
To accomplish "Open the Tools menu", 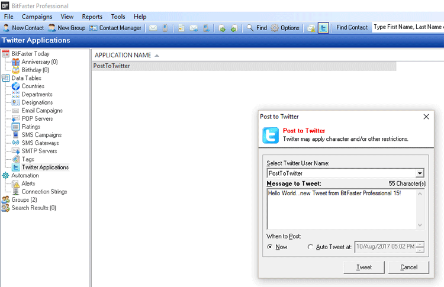I will point(118,17).
